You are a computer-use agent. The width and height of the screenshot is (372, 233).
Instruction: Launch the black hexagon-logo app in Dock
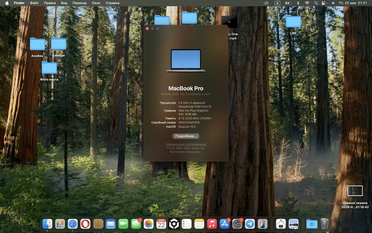click(x=174, y=224)
